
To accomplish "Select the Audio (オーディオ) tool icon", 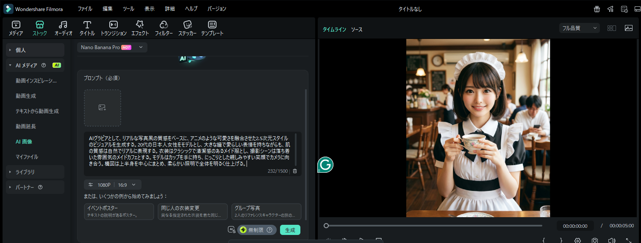I will [x=63, y=28].
